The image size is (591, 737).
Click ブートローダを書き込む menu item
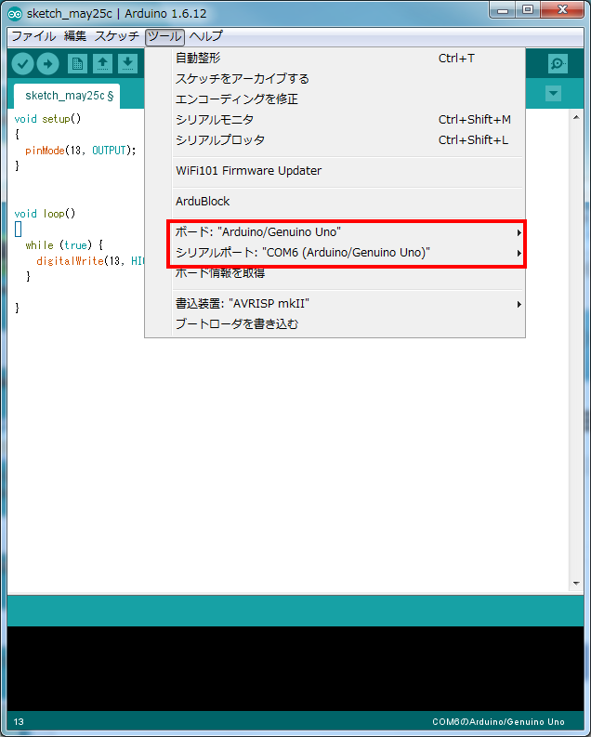[x=236, y=324]
